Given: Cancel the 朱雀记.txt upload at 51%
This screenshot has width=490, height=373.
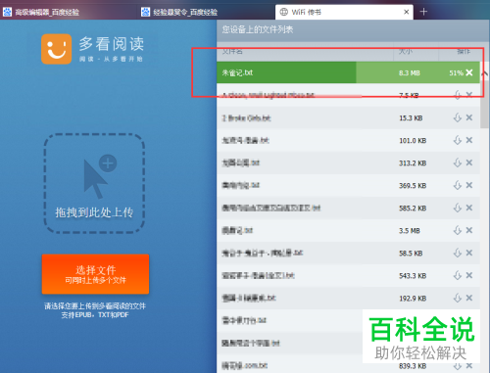Looking at the screenshot, I should (469, 72).
